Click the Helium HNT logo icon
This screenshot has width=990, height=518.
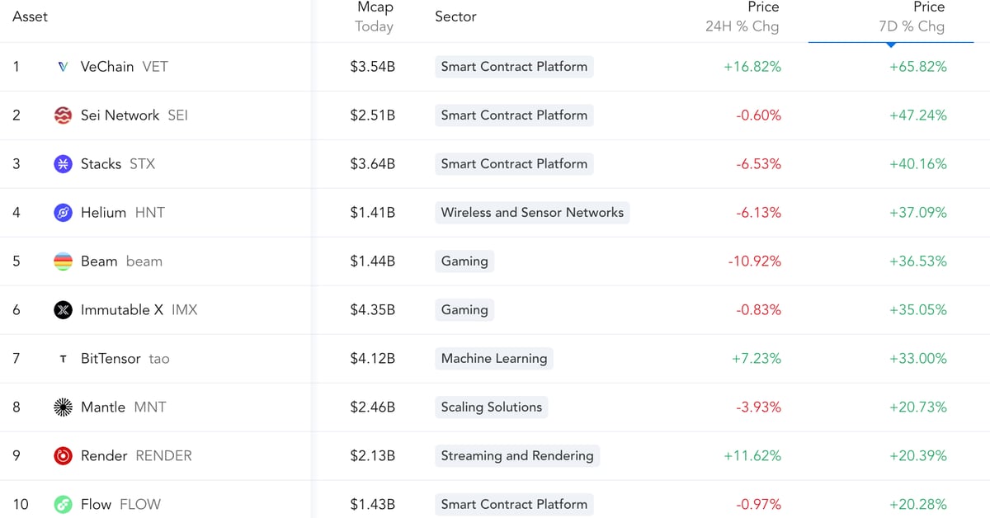(x=64, y=213)
